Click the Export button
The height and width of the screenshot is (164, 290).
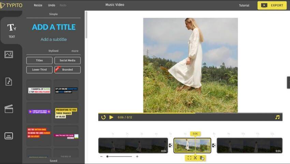coord(272,5)
